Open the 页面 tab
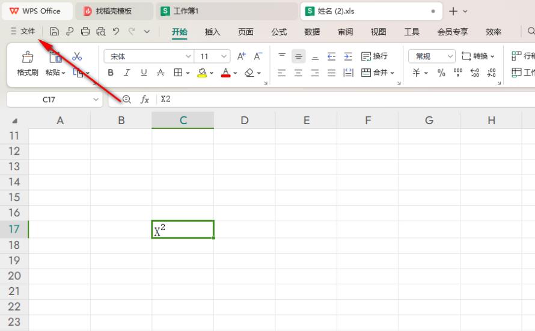The width and height of the screenshot is (535, 331). pyautogui.click(x=246, y=32)
